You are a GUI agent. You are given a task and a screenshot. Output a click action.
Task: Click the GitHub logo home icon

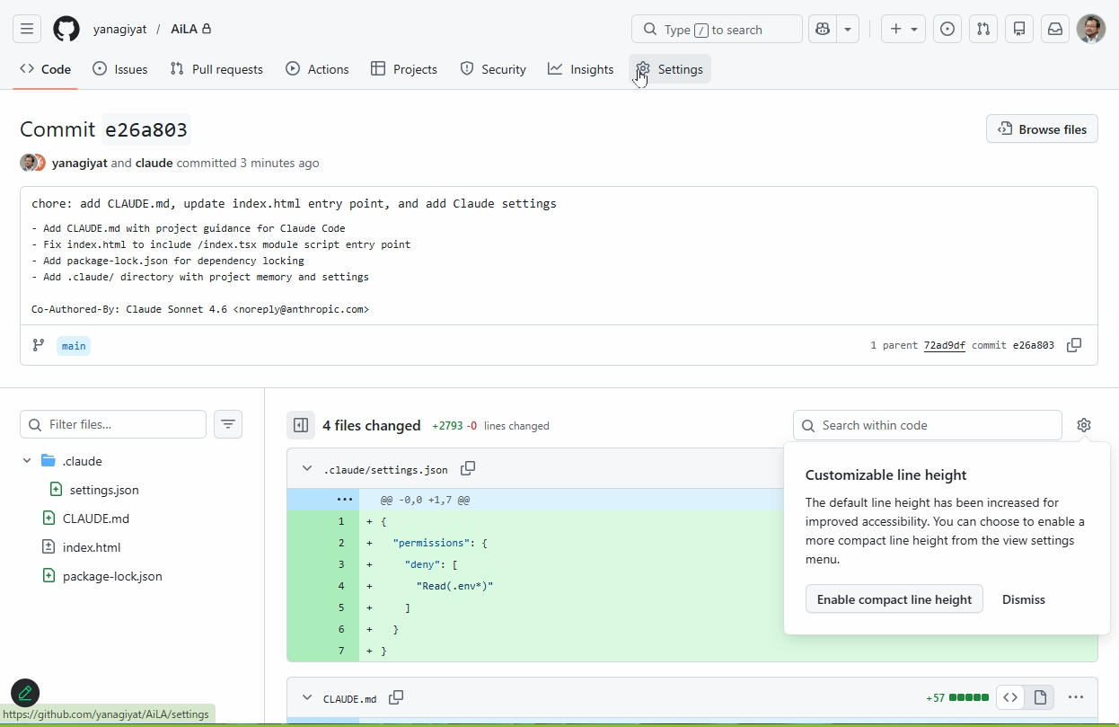(x=66, y=29)
